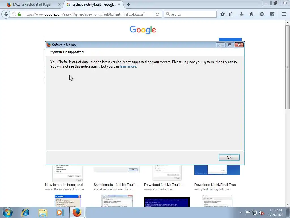Viewport: 290px width, 218px height.
Task: Click the muted volume tray icon
Action: coord(261,213)
